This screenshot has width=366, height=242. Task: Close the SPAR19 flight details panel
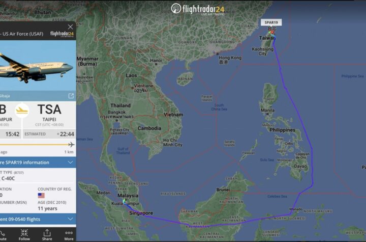click(70, 26)
